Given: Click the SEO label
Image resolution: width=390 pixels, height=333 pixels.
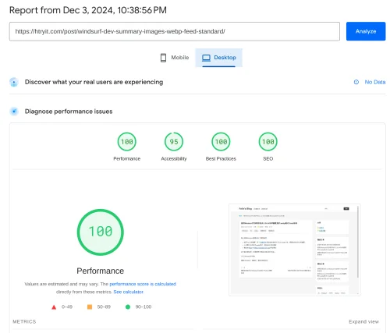Looking at the screenshot, I should tap(268, 158).
